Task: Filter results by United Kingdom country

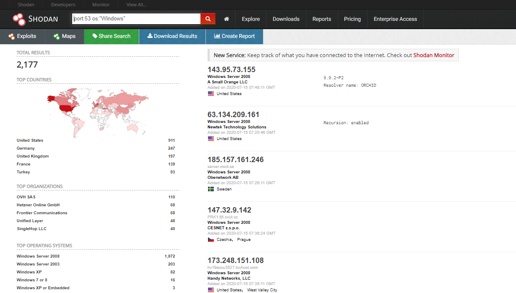Action: point(33,156)
